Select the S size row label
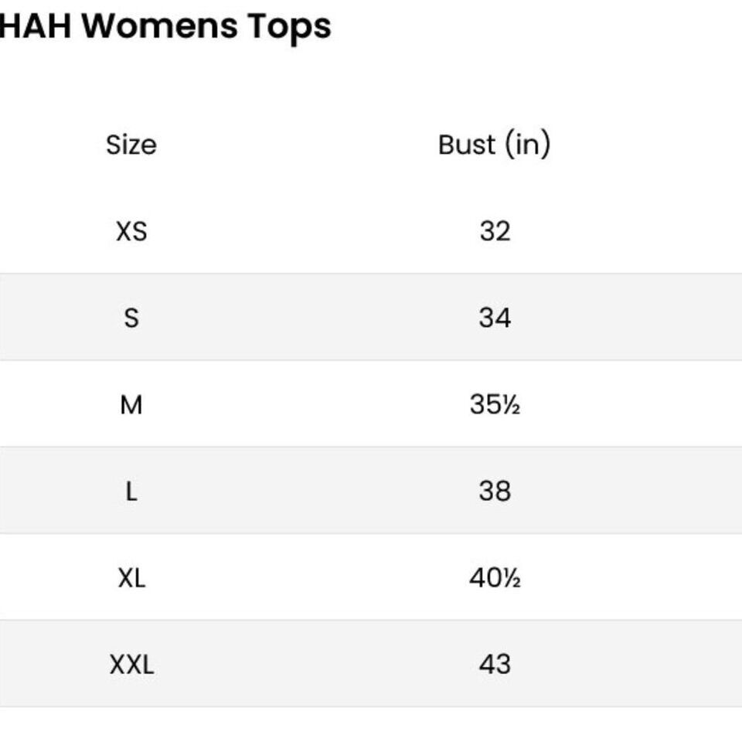Viewport: 742px width, 742px height. (x=131, y=318)
